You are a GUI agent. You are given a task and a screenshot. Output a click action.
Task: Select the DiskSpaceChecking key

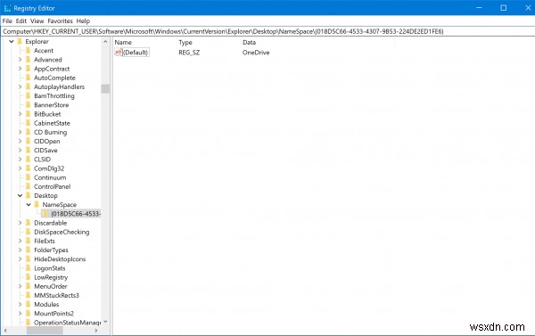click(62, 232)
